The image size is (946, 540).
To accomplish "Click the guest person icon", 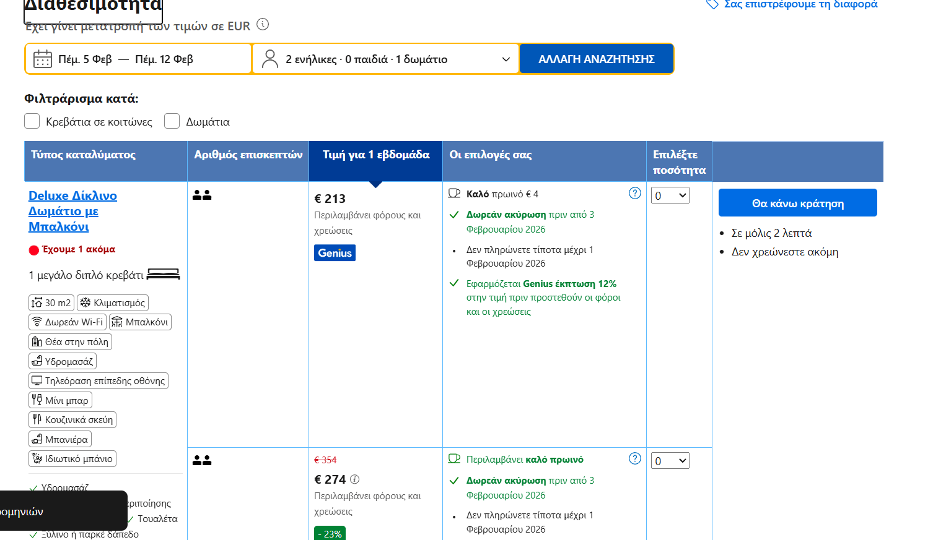I will click(270, 59).
